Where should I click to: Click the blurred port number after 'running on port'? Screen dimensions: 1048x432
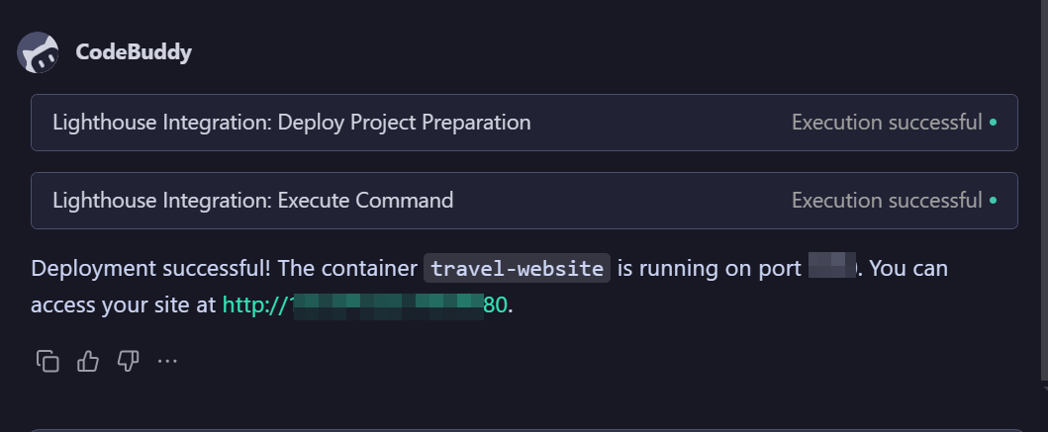[x=831, y=267]
